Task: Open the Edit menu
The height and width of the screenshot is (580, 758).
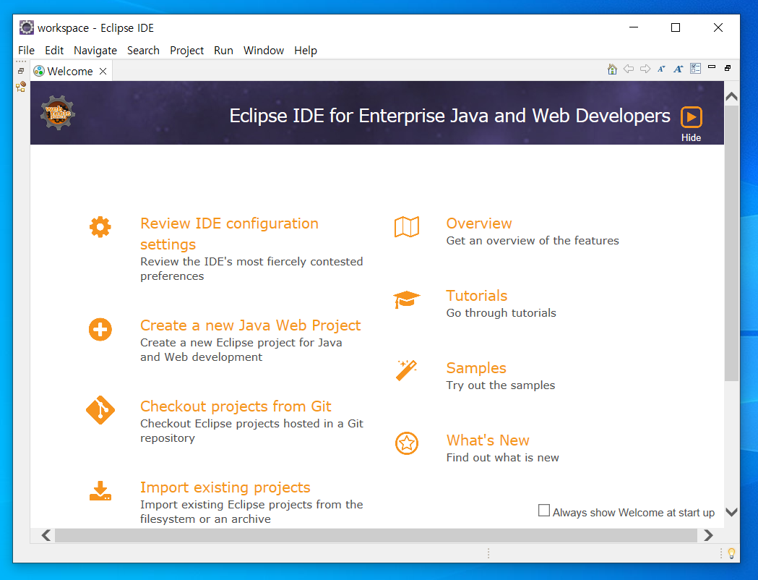Action: point(54,51)
